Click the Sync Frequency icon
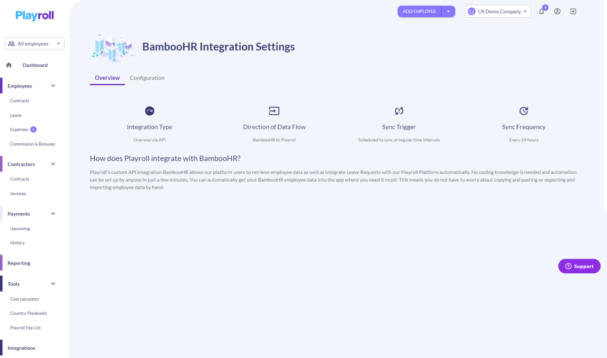The image size is (607, 358). (x=523, y=111)
